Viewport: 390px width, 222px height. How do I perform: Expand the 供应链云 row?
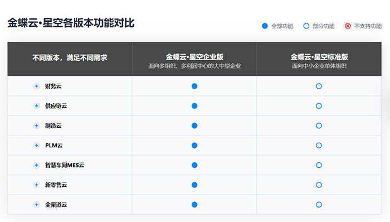(x=36, y=106)
